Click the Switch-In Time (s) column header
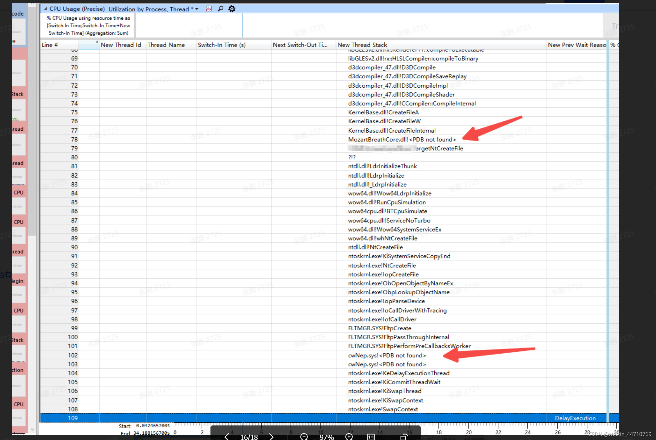This screenshot has height=440, width=656. (221, 45)
